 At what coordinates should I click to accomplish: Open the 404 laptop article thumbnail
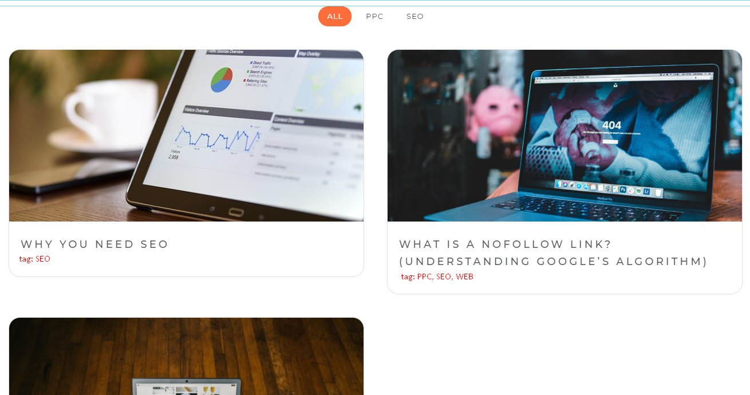click(565, 136)
